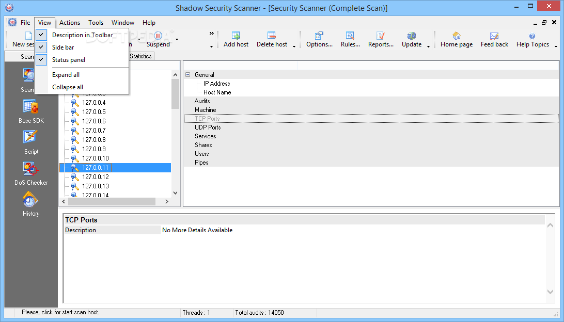The width and height of the screenshot is (564, 322).
Task: Select the Services row
Action: [x=371, y=136]
